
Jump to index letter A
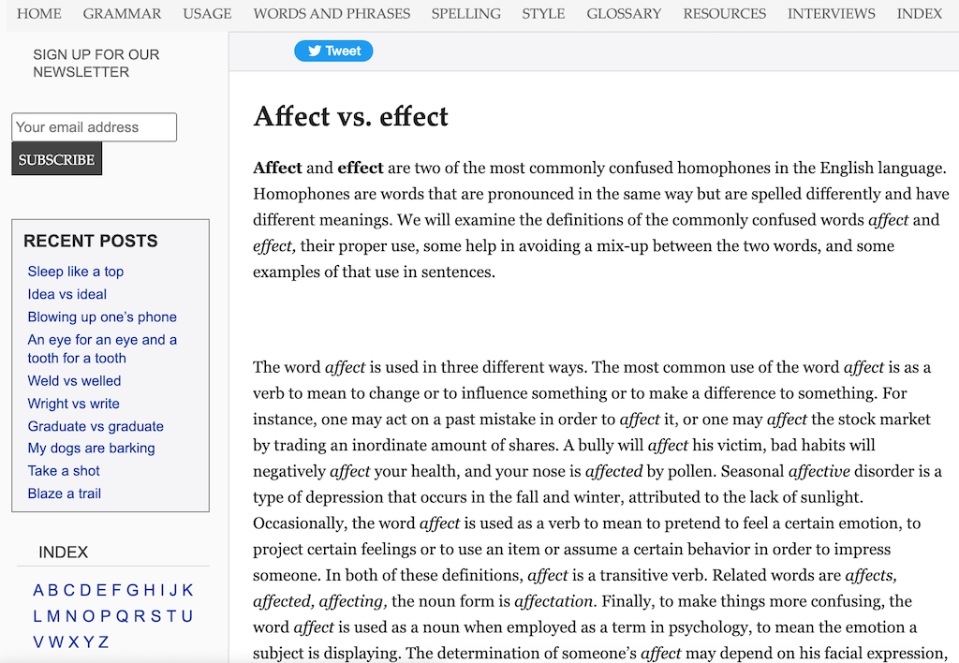(x=38, y=590)
